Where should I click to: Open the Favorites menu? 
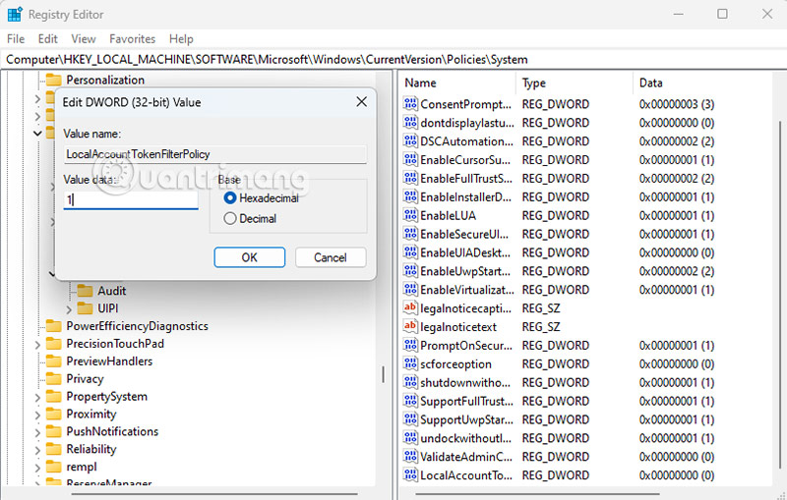pos(133,39)
